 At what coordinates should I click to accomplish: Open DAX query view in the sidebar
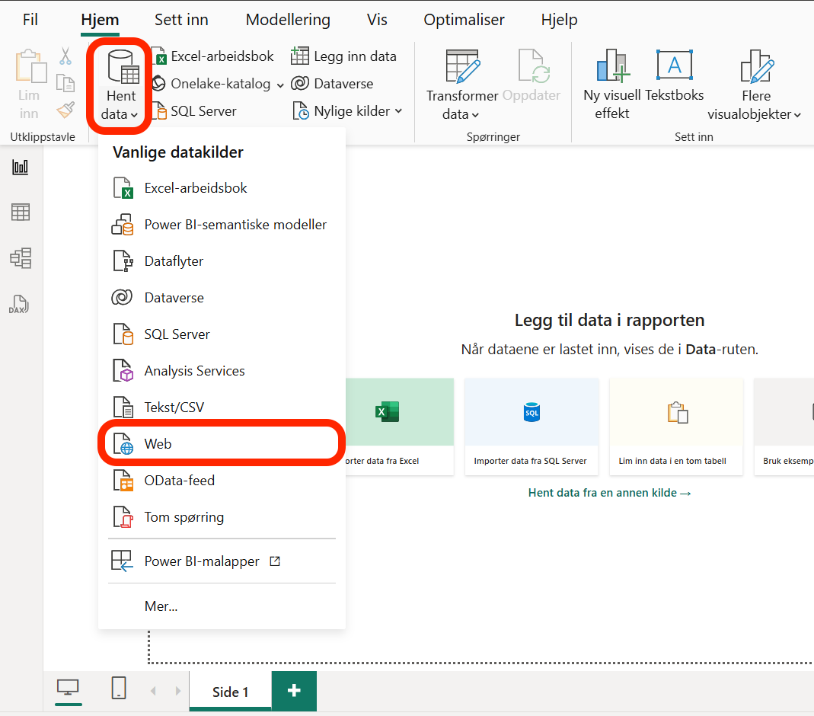pos(19,304)
